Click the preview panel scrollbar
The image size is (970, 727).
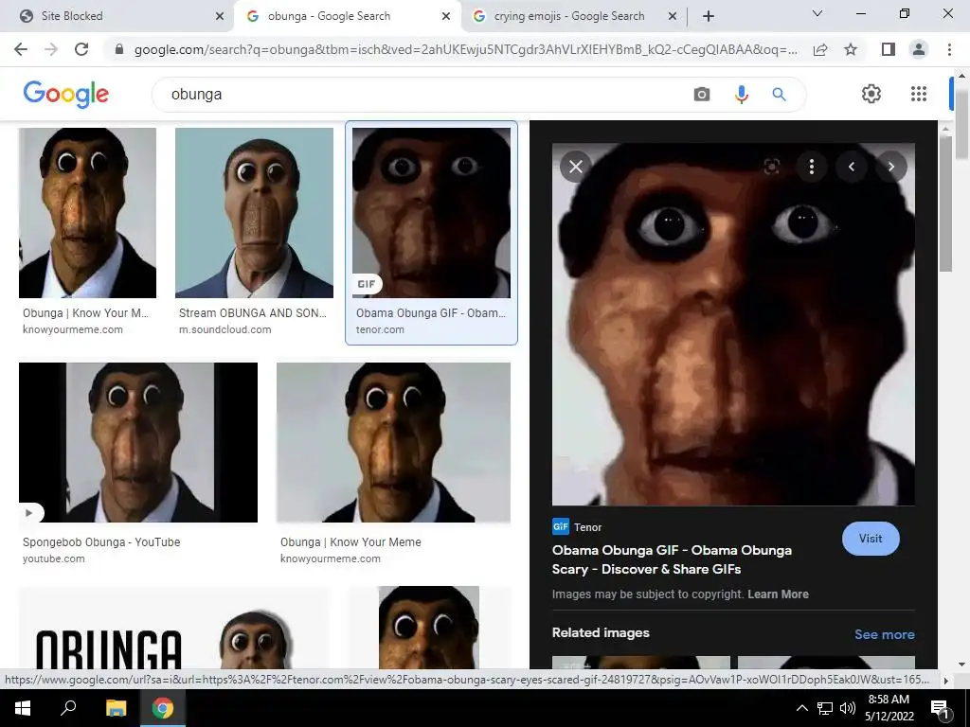[945, 204]
